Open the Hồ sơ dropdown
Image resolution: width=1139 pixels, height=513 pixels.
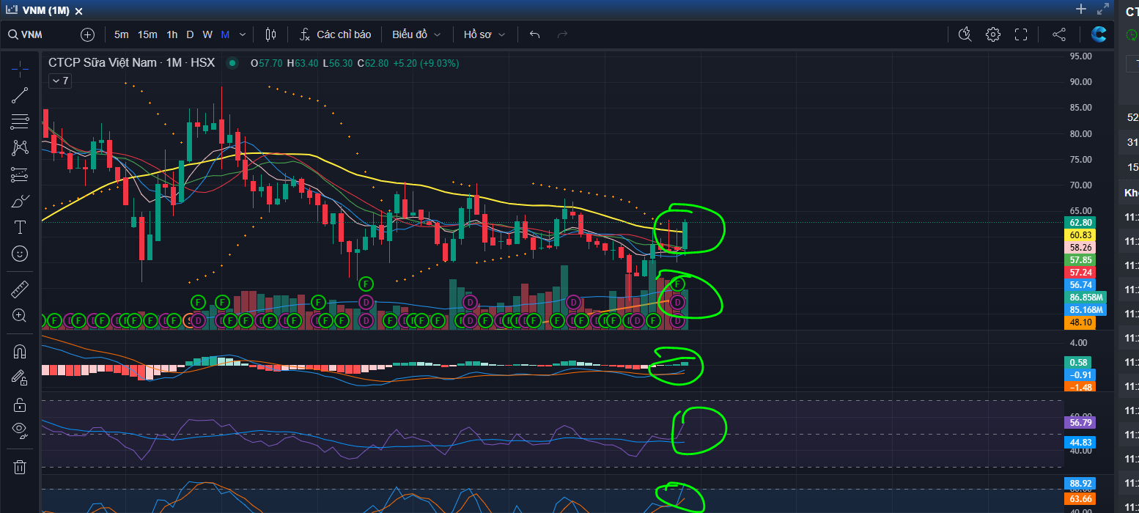coord(484,34)
